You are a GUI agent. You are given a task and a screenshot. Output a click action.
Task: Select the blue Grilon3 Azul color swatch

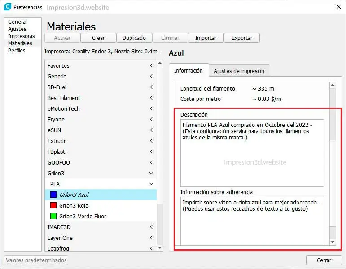point(53,195)
